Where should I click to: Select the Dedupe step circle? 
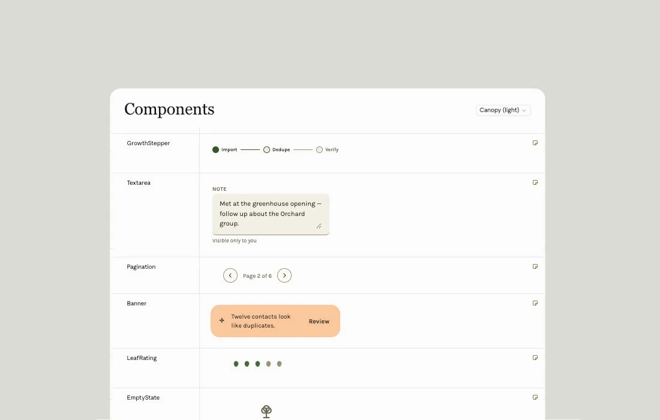(x=266, y=150)
